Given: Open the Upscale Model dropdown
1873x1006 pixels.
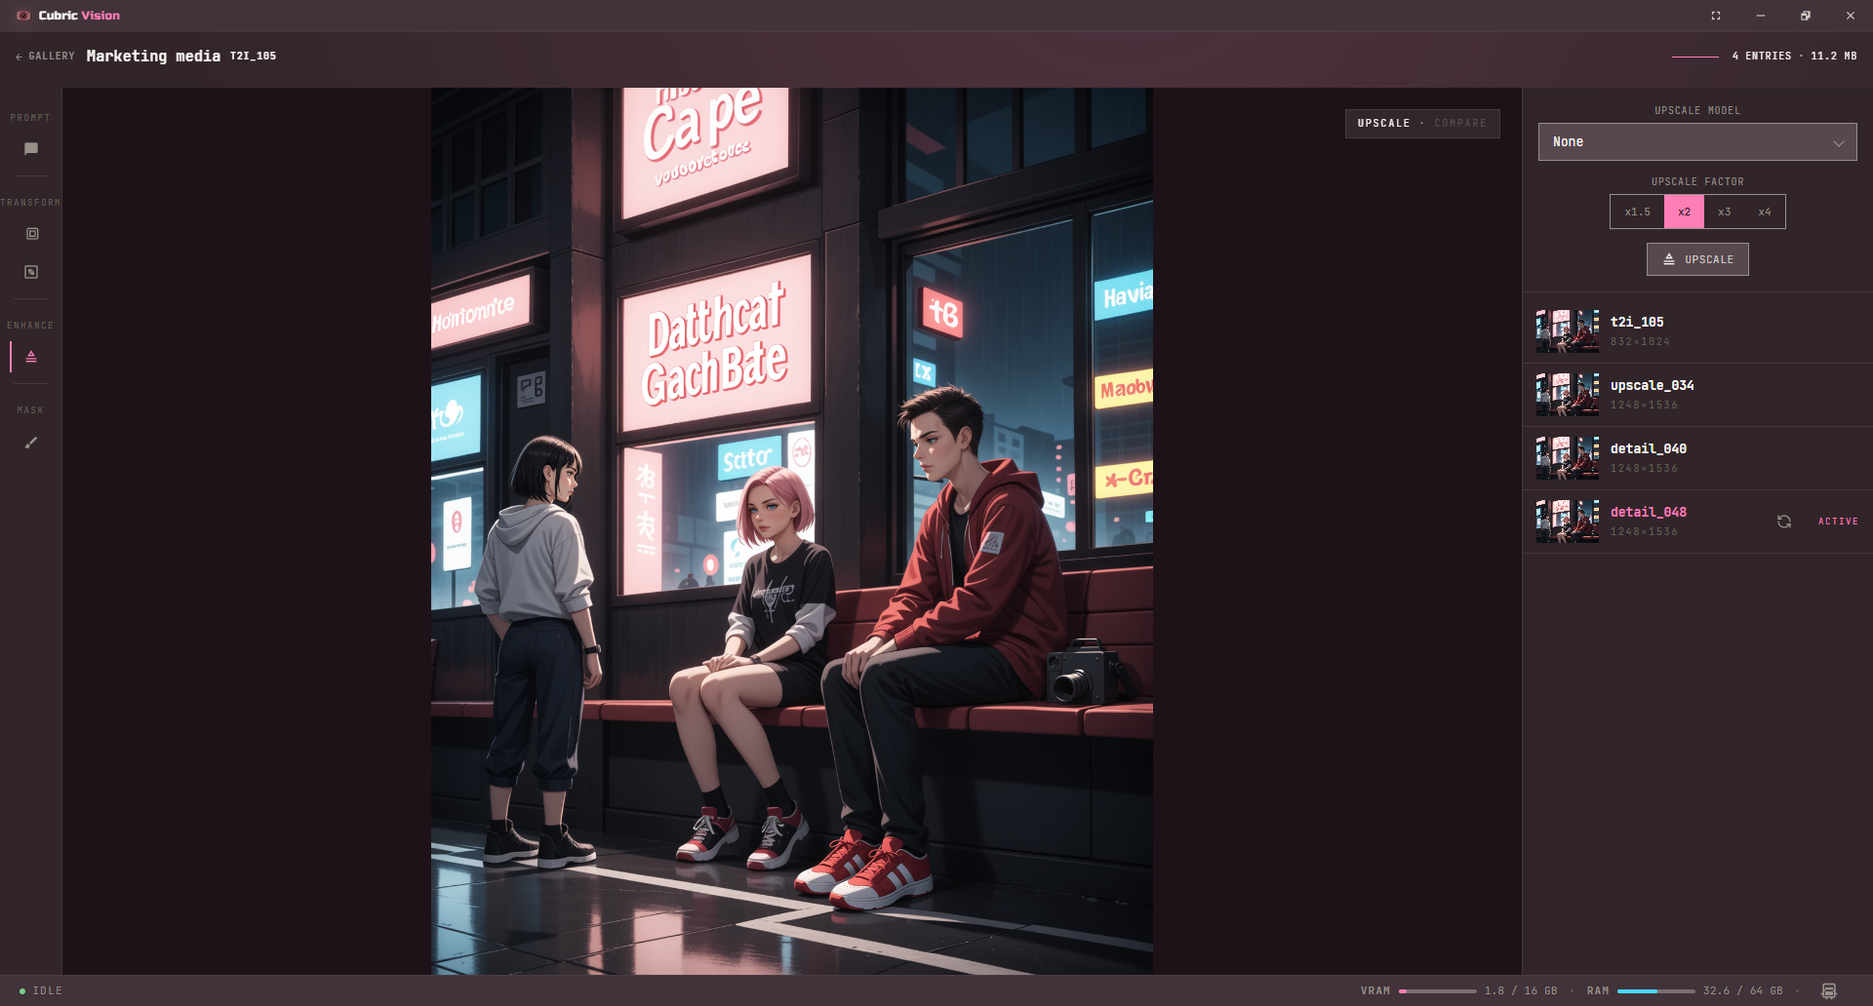Looking at the screenshot, I should (x=1697, y=142).
